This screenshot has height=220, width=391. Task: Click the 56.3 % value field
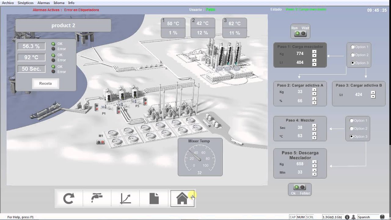tap(31, 46)
